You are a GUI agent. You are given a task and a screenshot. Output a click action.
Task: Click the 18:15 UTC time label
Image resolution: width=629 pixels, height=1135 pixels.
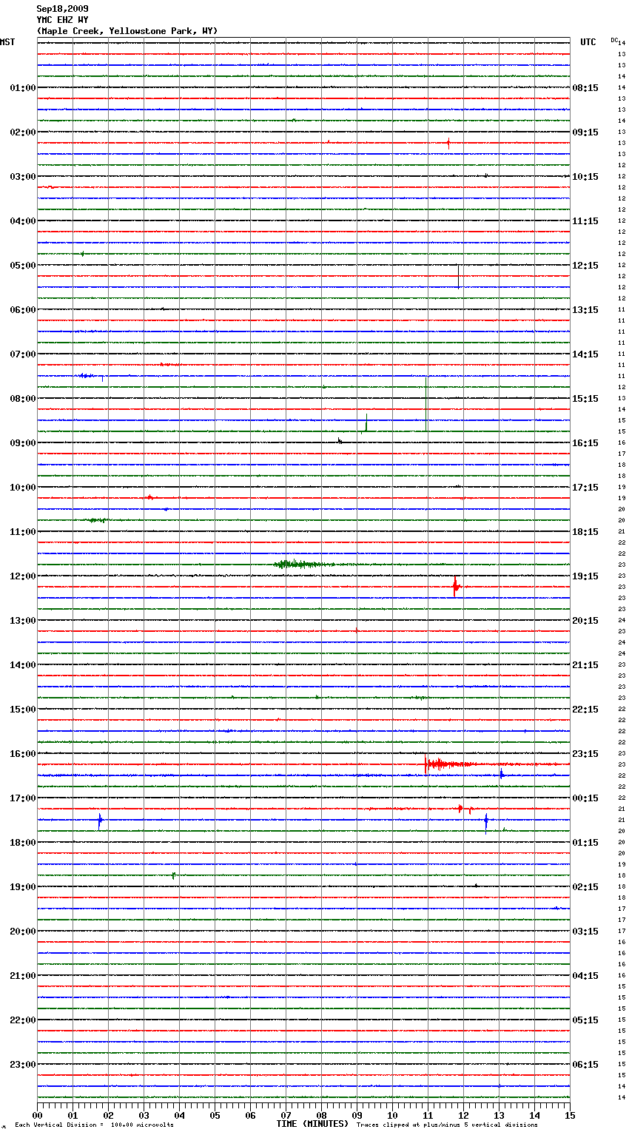[585, 532]
